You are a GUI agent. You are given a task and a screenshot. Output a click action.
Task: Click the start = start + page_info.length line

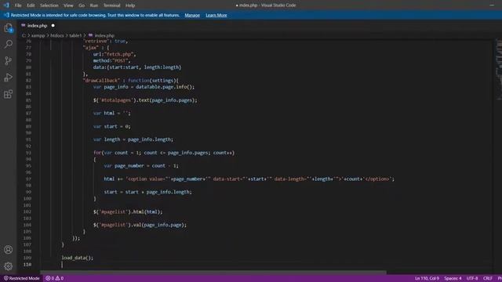point(148,192)
